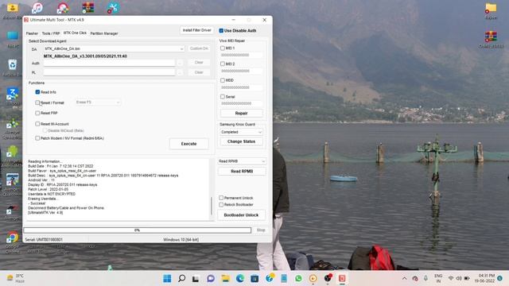Open the WinRAR archive beside the iTunes shortcut
Viewport: 509px width, 286px height.
(88, 8)
